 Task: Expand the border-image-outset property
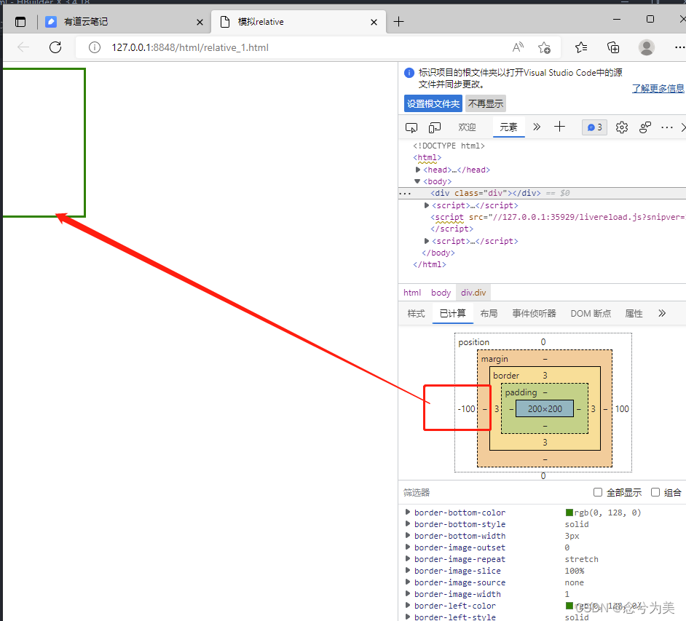[408, 547]
